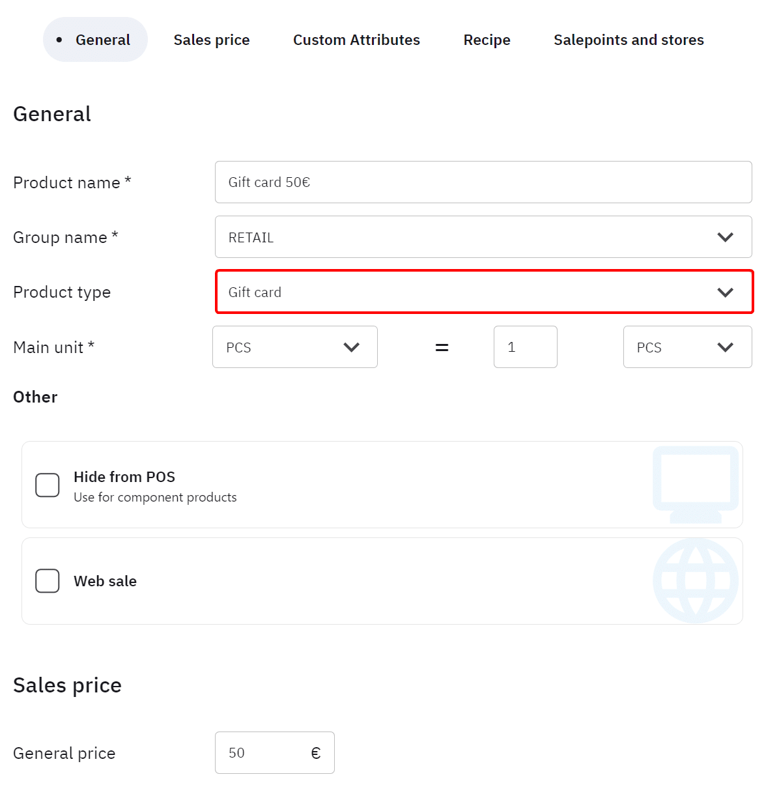
Task: Expand the second PCS unit dropdown
Action: [687, 347]
